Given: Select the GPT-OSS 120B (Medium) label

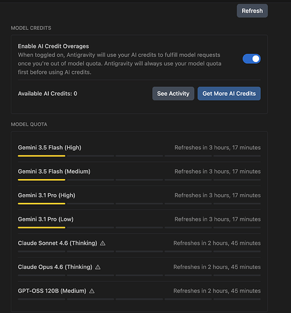Looking at the screenshot, I should 52,291.
